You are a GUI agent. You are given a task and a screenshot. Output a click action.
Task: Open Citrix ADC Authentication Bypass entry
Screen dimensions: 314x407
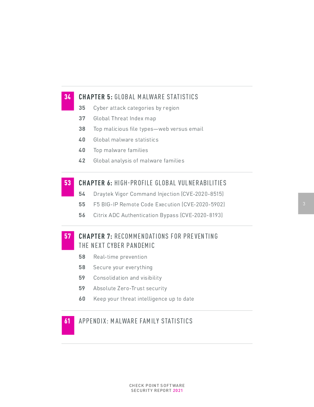click(158, 215)
